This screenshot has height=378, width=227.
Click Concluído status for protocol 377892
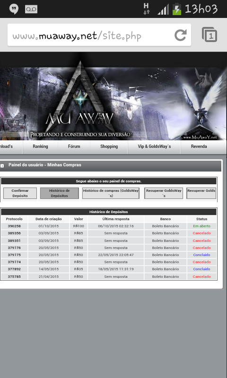pos(201,269)
